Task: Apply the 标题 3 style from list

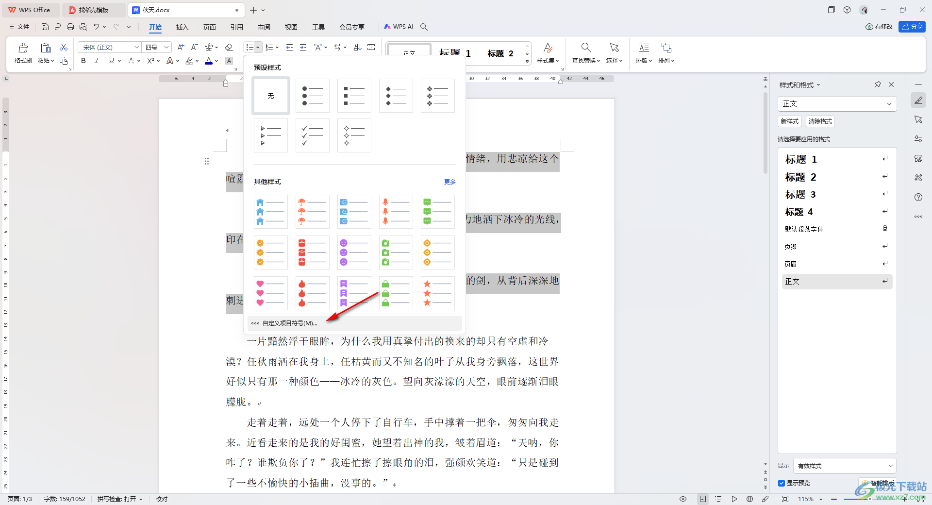Action: 837,194
